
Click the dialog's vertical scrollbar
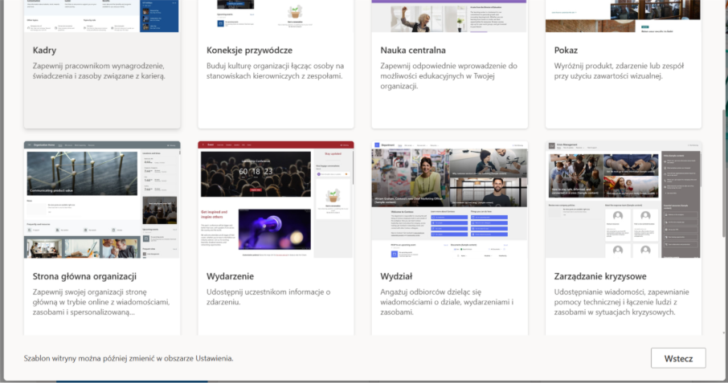click(x=724, y=172)
